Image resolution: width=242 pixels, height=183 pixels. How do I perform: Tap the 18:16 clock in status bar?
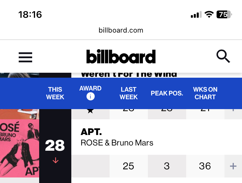coord(30,15)
